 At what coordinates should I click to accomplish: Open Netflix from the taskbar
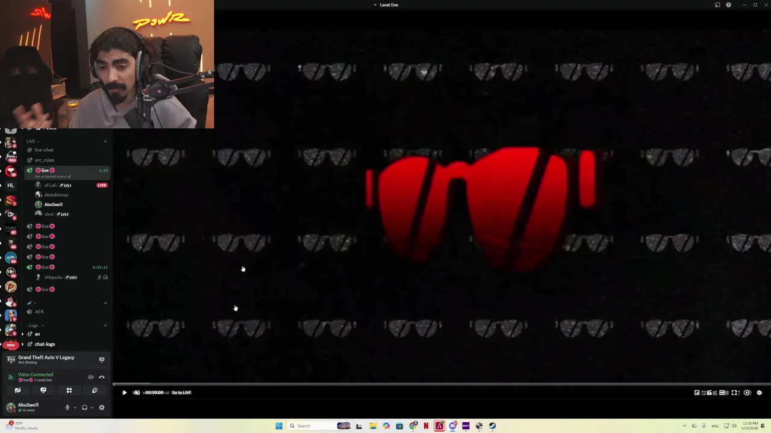coord(426,426)
